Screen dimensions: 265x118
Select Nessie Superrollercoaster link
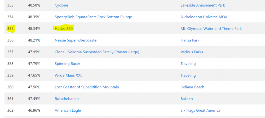[x=76, y=40]
